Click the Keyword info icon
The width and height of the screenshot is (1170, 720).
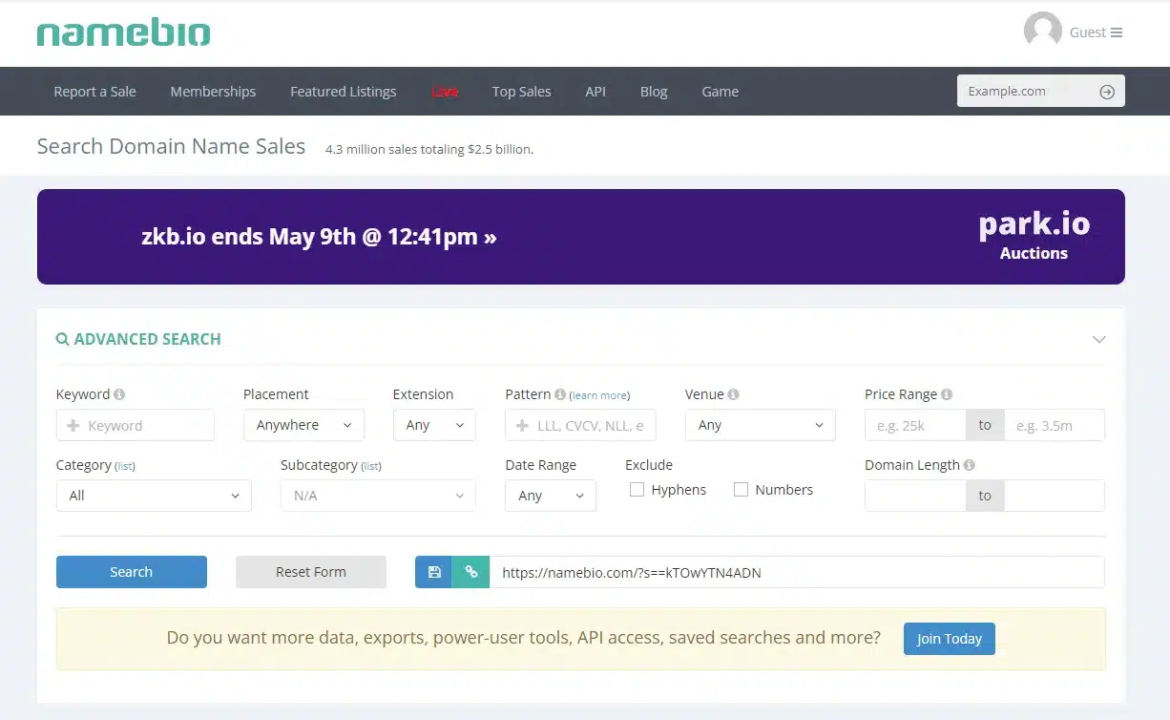click(119, 394)
